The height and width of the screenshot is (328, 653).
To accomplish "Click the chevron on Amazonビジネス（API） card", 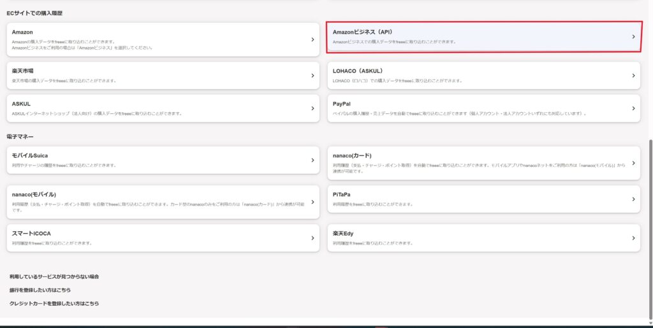I will (x=633, y=36).
